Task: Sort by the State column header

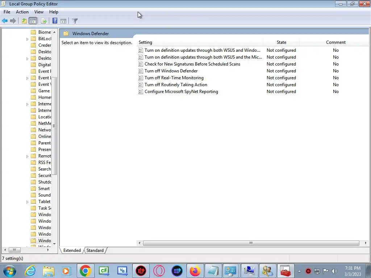Action: (x=281, y=42)
